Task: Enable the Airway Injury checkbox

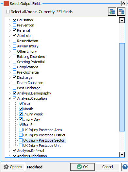Action: click(x=15, y=46)
